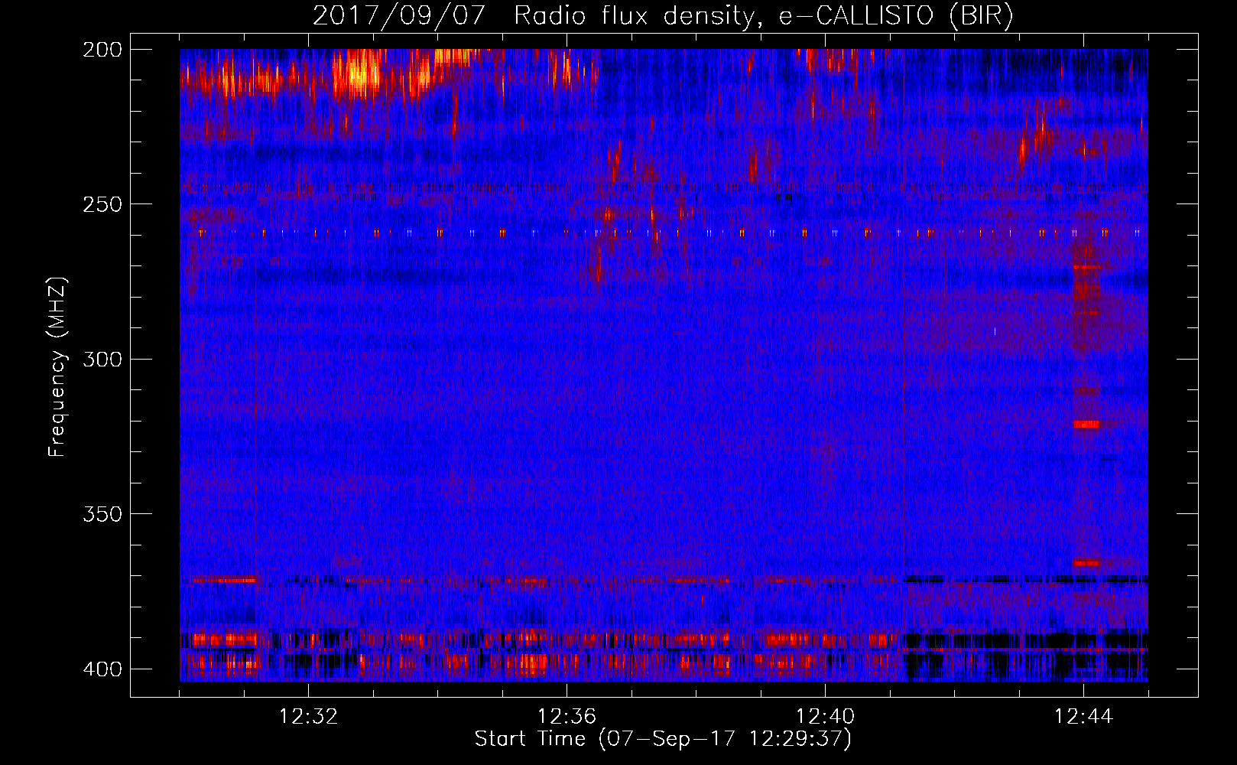Screen dimensions: 1237x765
Task: Click the plot title 'Radio flux density, e-CALLISTO (BIR)'
Action: pos(764,15)
